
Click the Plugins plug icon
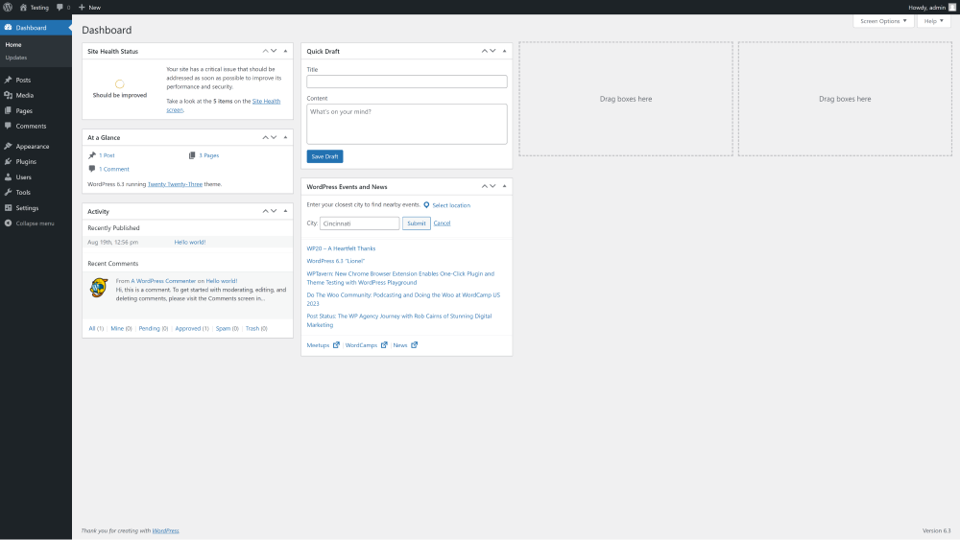(8, 161)
